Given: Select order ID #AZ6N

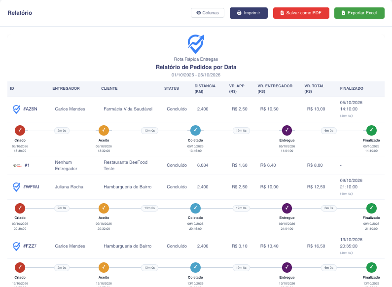Looking at the screenshot, I should tap(30, 109).
